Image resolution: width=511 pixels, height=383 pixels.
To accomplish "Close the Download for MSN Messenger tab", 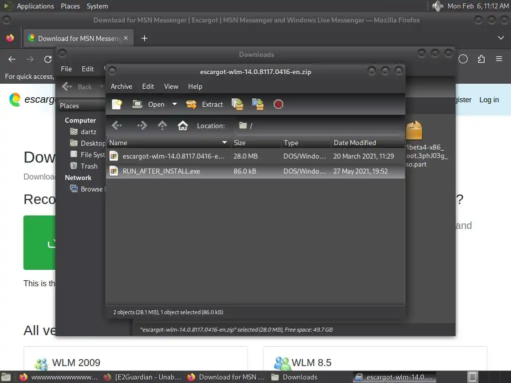I will pyautogui.click(x=126, y=38).
